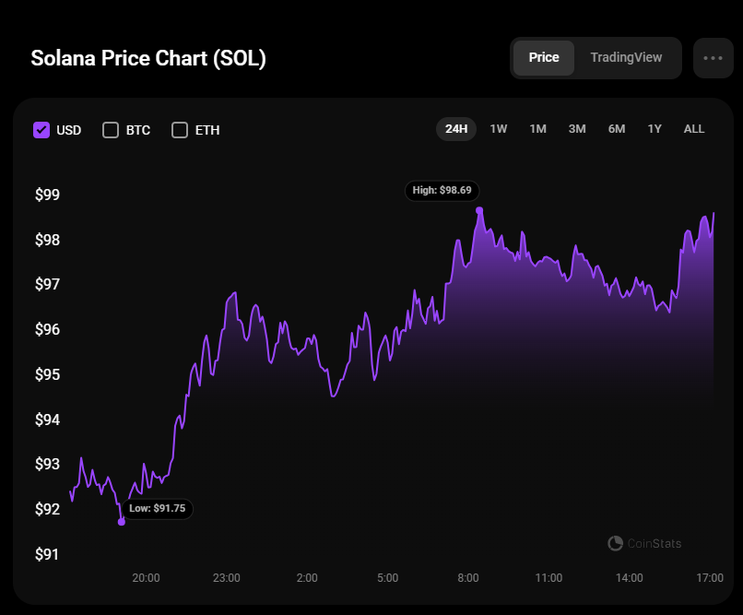Click the High $98.69 marker label
The image size is (743, 615).
[x=442, y=191]
